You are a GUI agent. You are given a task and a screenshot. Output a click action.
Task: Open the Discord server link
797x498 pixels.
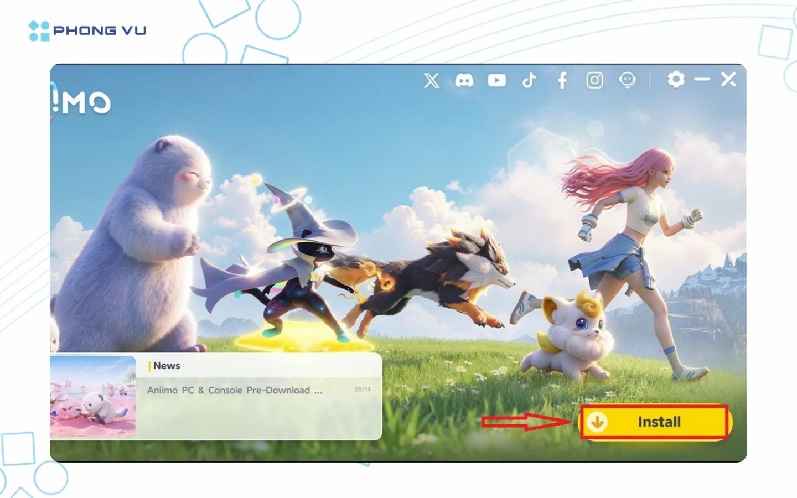pos(464,80)
